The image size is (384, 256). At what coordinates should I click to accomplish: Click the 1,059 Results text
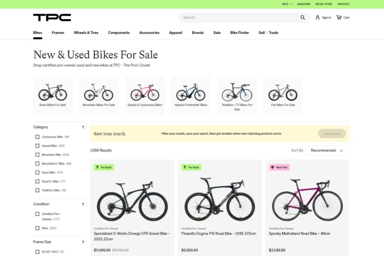click(x=101, y=151)
